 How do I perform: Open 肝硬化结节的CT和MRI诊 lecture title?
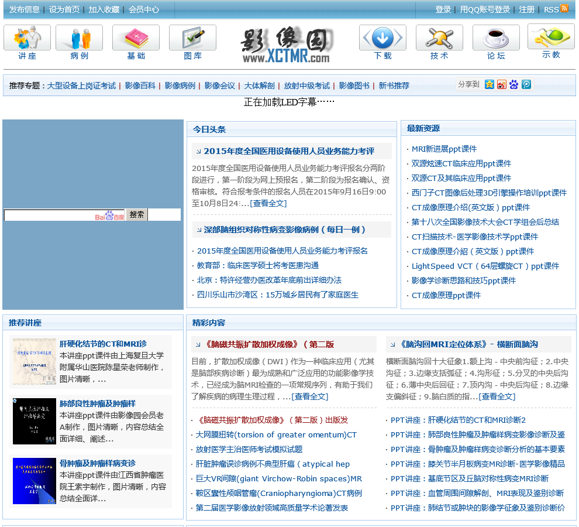103,344
